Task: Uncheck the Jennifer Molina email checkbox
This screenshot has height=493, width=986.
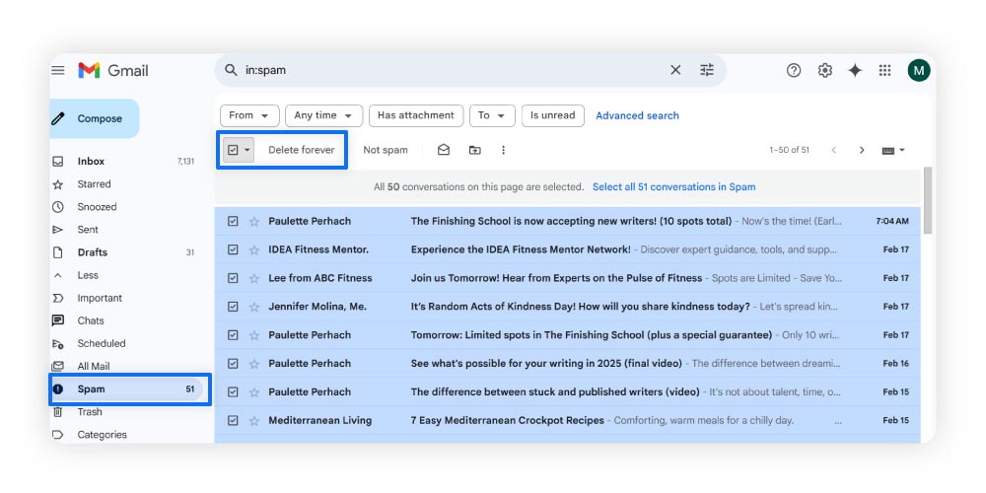Action: click(x=233, y=307)
